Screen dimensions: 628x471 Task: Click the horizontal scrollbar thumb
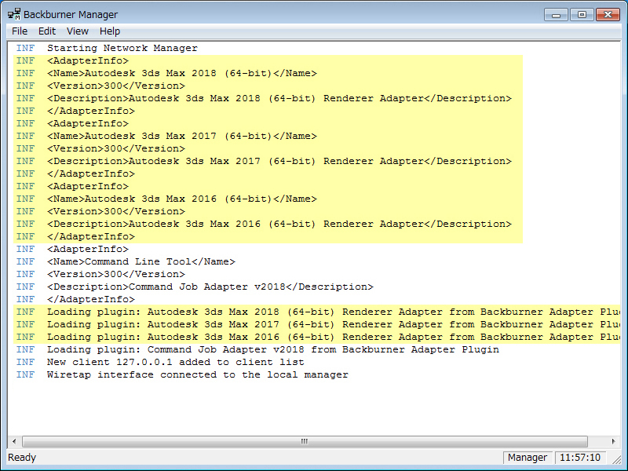point(305,441)
